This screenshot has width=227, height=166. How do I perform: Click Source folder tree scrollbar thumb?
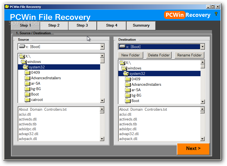(102, 60)
